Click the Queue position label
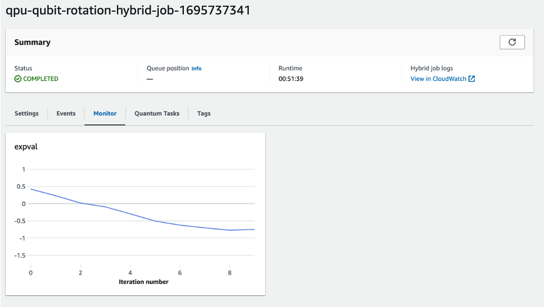The image size is (544, 307). [168, 68]
